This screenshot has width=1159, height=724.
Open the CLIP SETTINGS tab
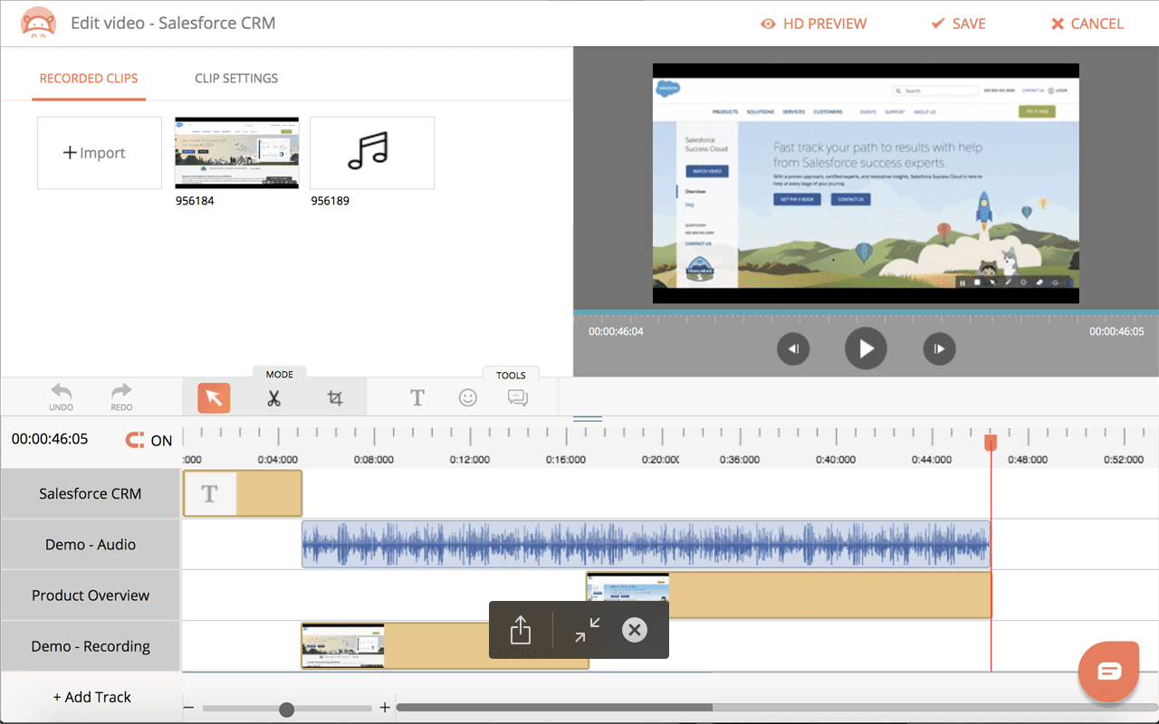[236, 79]
